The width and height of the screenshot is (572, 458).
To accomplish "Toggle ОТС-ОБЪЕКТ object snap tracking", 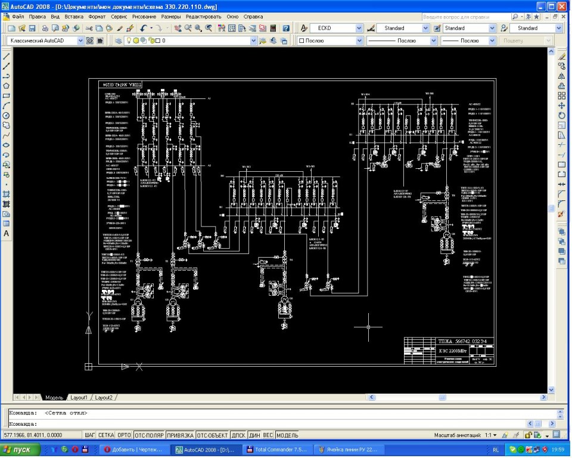I will 212,435.
